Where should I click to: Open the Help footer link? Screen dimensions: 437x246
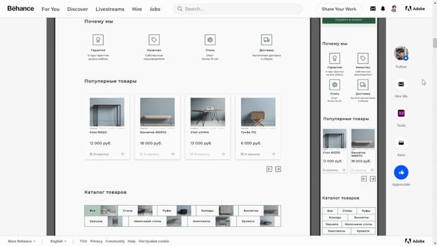coord(131,241)
